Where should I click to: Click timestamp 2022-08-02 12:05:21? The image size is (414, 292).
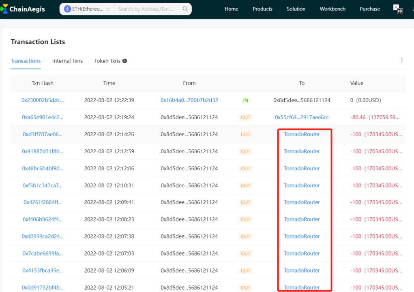point(109,288)
